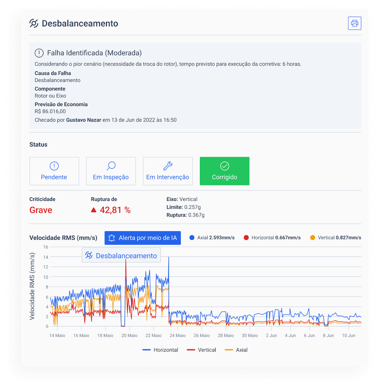Click the orange Vertical 0.827mm/s color dot
The image size is (378, 388).
click(313, 238)
